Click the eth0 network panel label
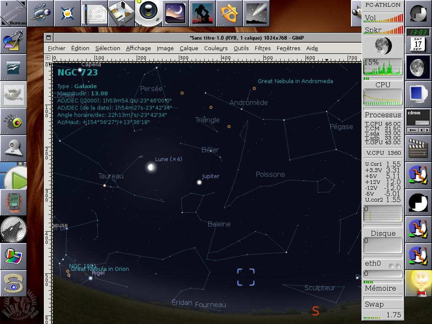The height and width of the screenshot is (324, 432). [373, 264]
